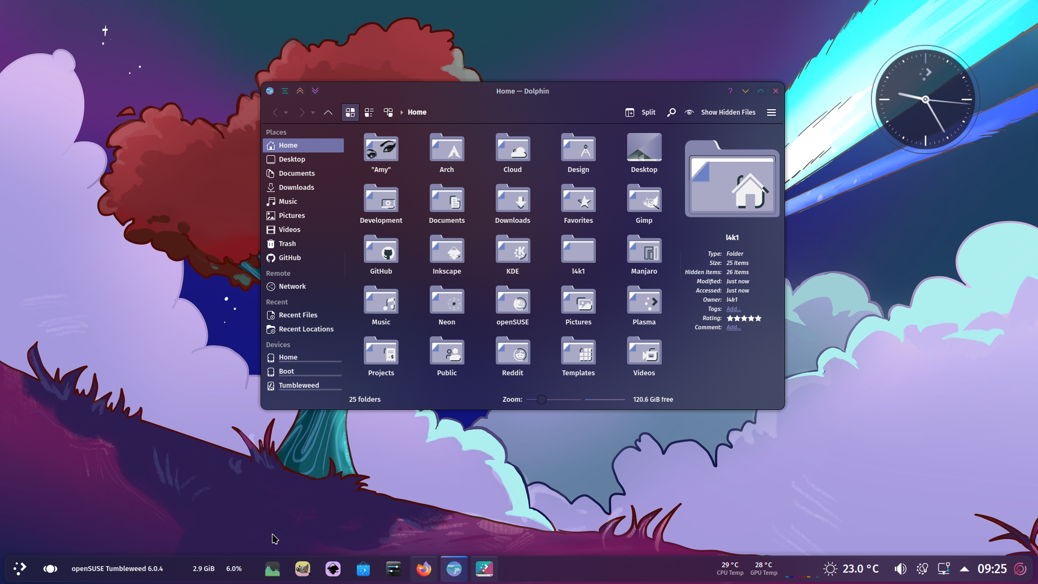Open the "Amy" folder

[x=381, y=154]
